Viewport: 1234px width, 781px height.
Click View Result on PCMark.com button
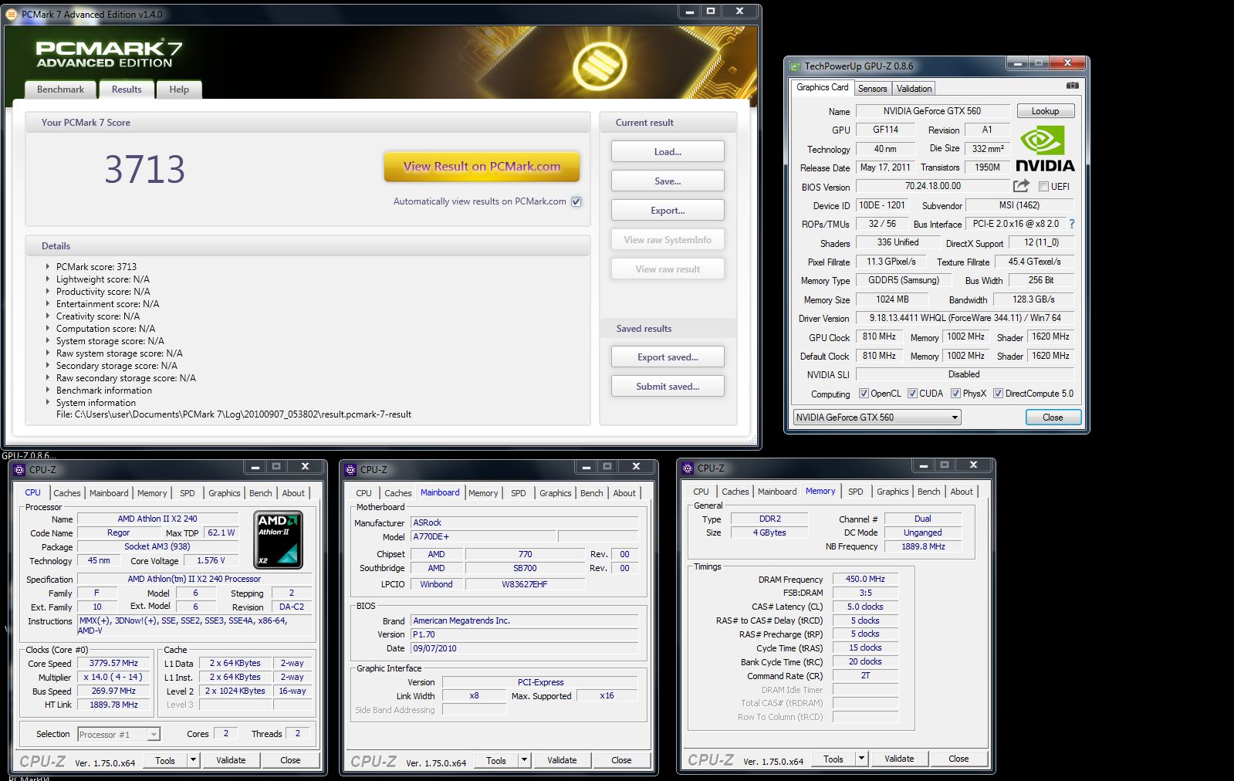click(482, 166)
